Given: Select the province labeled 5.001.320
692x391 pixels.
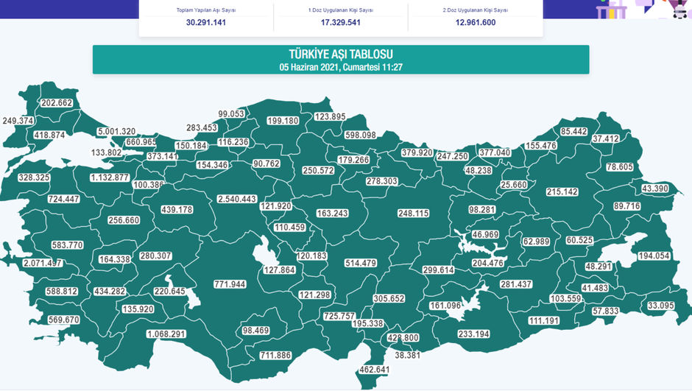Looking at the screenshot, I should tap(117, 131).
